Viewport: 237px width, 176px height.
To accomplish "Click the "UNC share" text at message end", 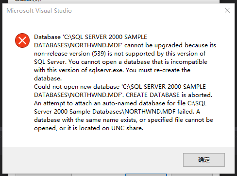I will click(x=127, y=128).
